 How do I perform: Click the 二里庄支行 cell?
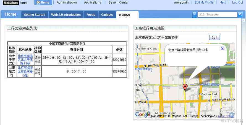[12, 71]
